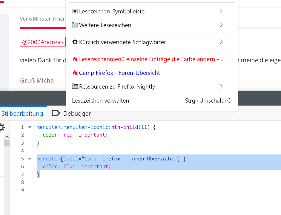The height and width of the screenshot is (215, 281).
Task: Expand the Ressourcen zu Firefox Nightly submenu arrow
Action: coord(221,86)
